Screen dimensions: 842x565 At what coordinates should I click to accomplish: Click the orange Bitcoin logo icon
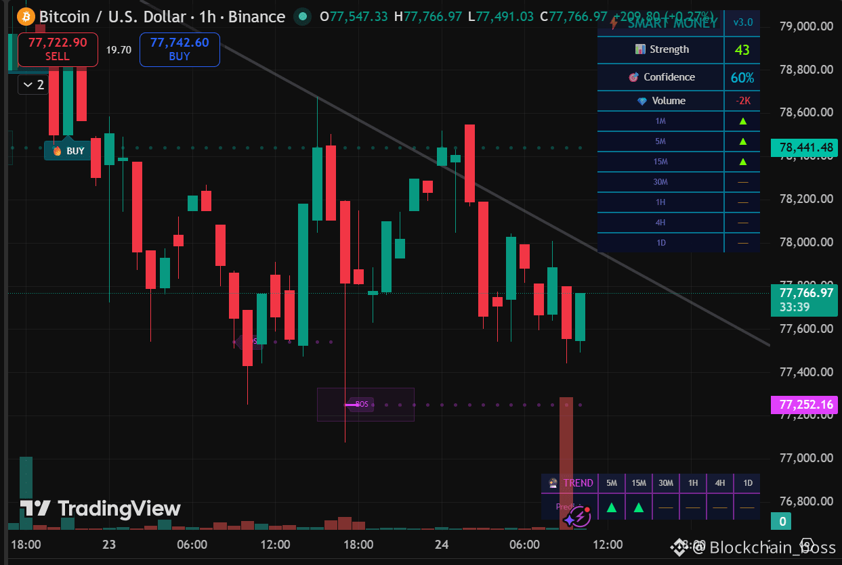(25, 16)
